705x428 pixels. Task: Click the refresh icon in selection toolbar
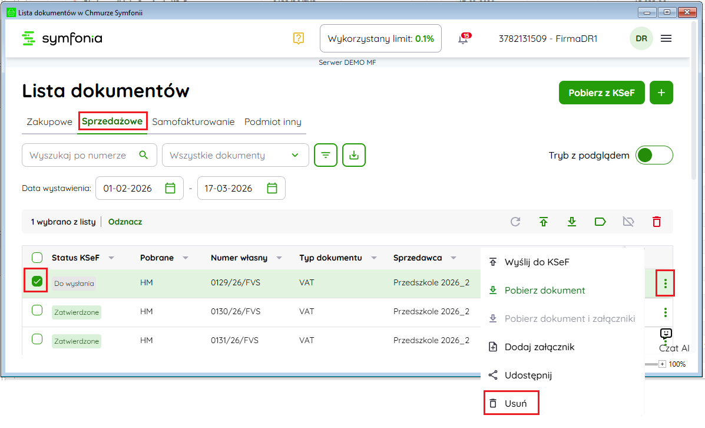tap(515, 222)
